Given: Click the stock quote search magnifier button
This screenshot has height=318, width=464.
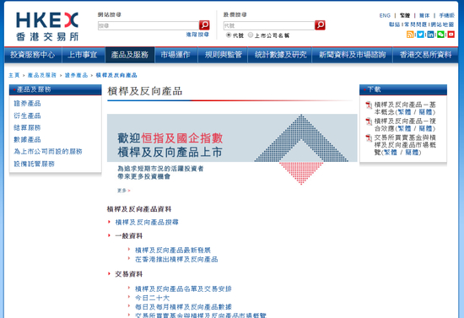Looking at the screenshot, I should pos(320,25).
